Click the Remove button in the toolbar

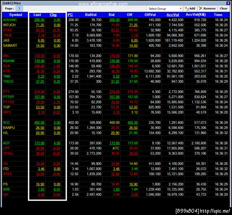(x=207, y=9)
